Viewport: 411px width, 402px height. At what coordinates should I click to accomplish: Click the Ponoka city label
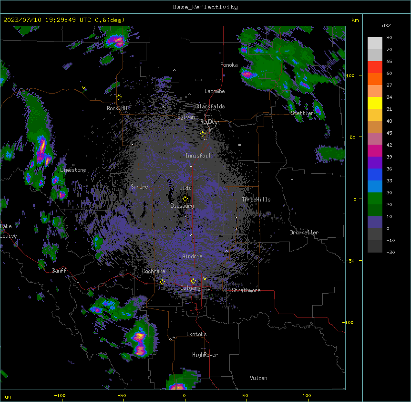click(x=229, y=65)
